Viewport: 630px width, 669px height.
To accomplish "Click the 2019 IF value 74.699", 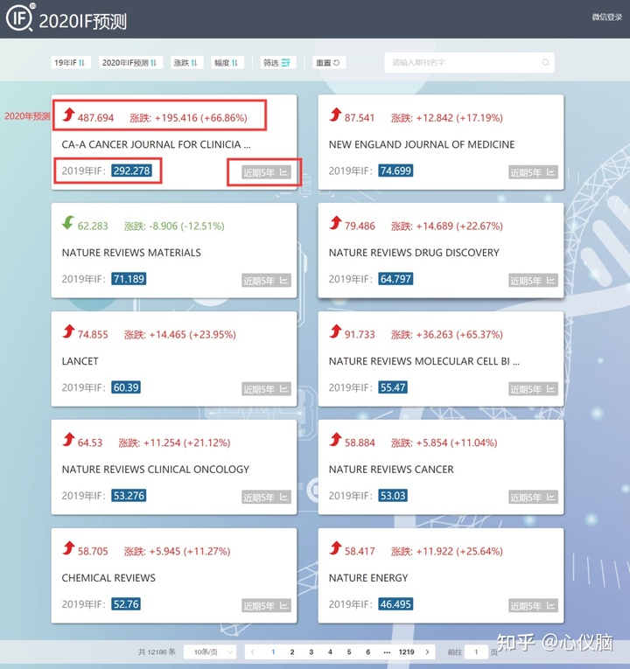I will point(395,171).
